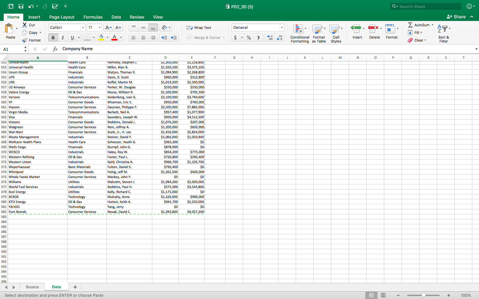Open the Data ribbon tab
Screen dimensions: 479x299
click(x=116, y=17)
